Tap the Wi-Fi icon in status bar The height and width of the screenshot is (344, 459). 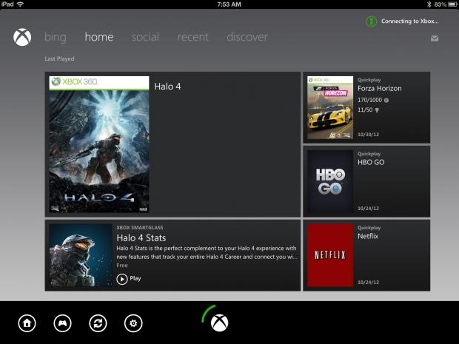[20, 4]
